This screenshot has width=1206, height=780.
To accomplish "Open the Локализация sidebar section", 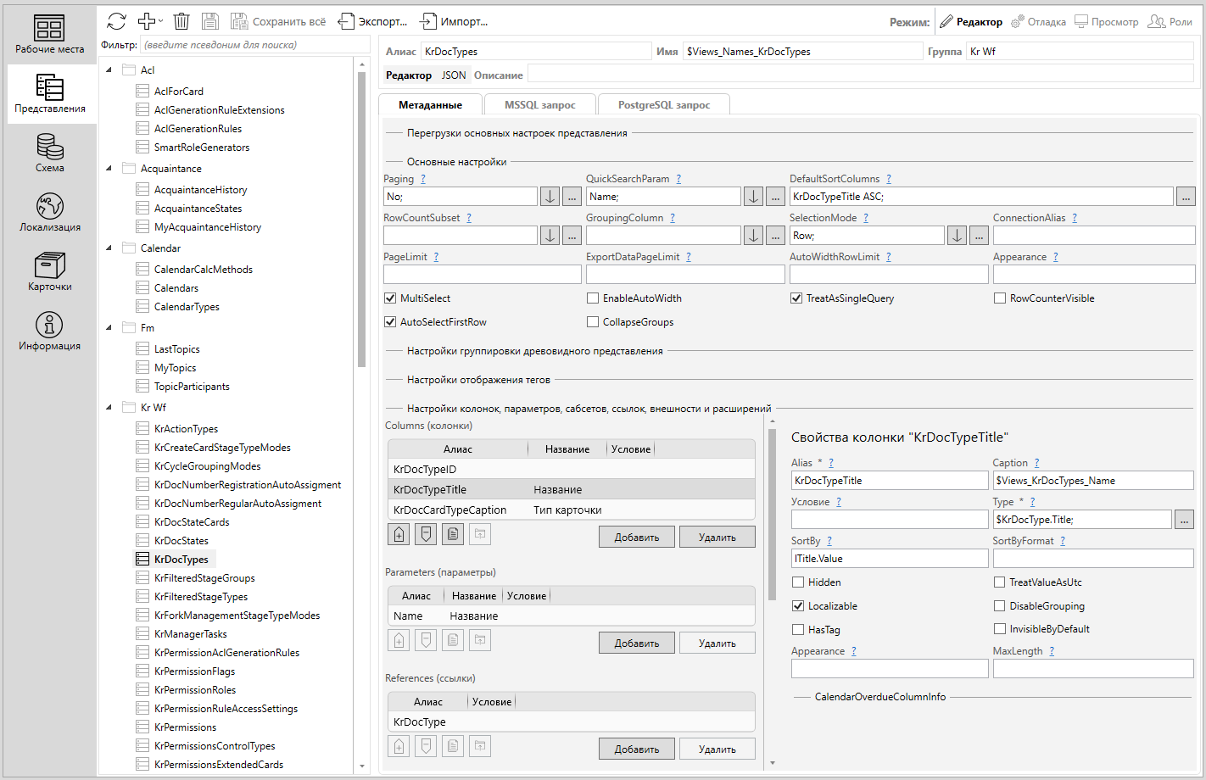I will pyautogui.click(x=50, y=212).
